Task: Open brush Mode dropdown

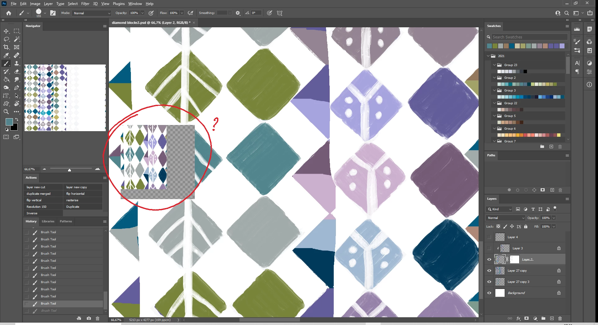Action: pyautogui.click(x=91, y=13)
